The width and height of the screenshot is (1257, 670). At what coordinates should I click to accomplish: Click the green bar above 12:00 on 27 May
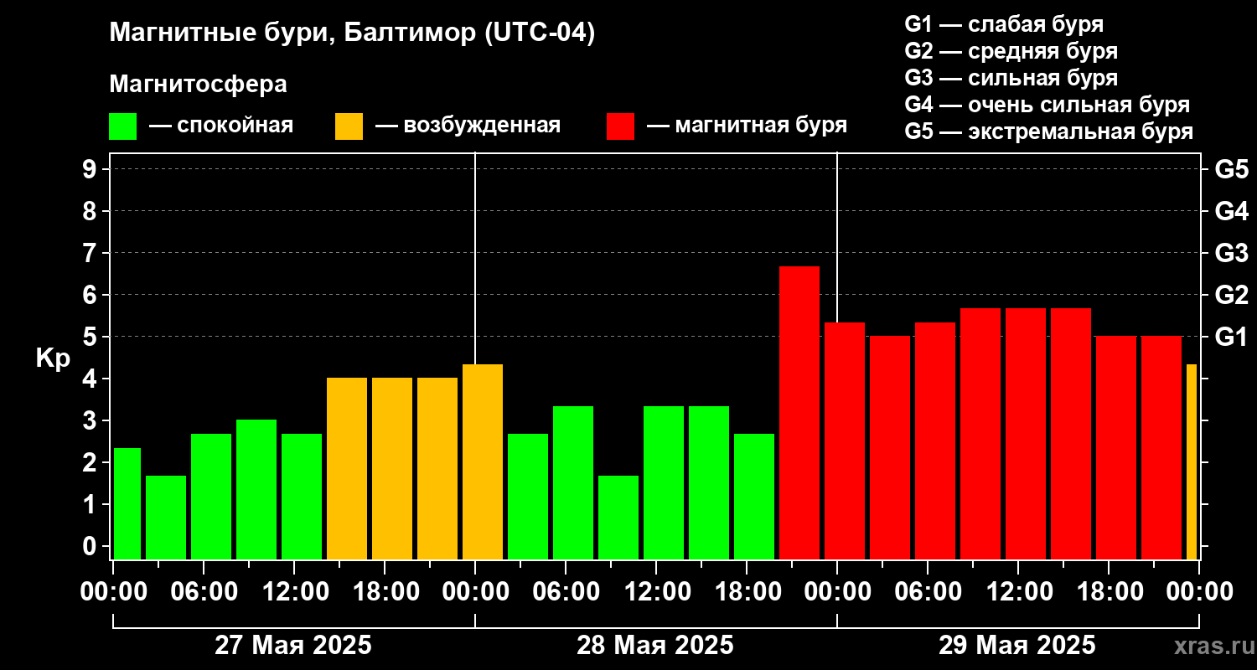coord(302,497)
